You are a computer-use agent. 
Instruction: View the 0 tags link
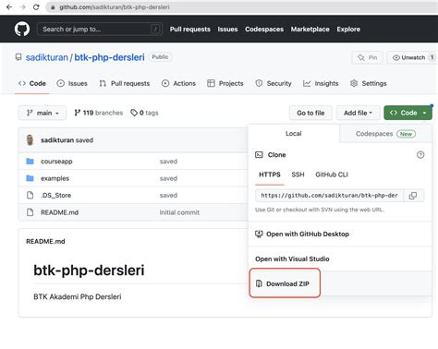[x=144, y=113]
